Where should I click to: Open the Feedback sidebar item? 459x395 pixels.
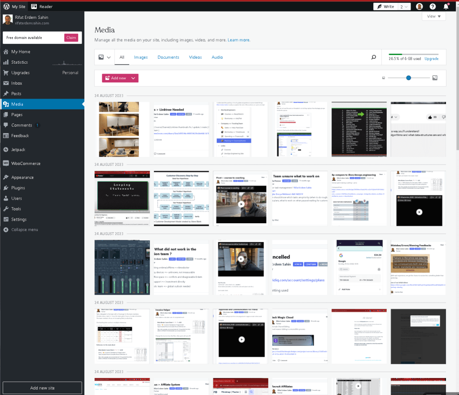42,136
